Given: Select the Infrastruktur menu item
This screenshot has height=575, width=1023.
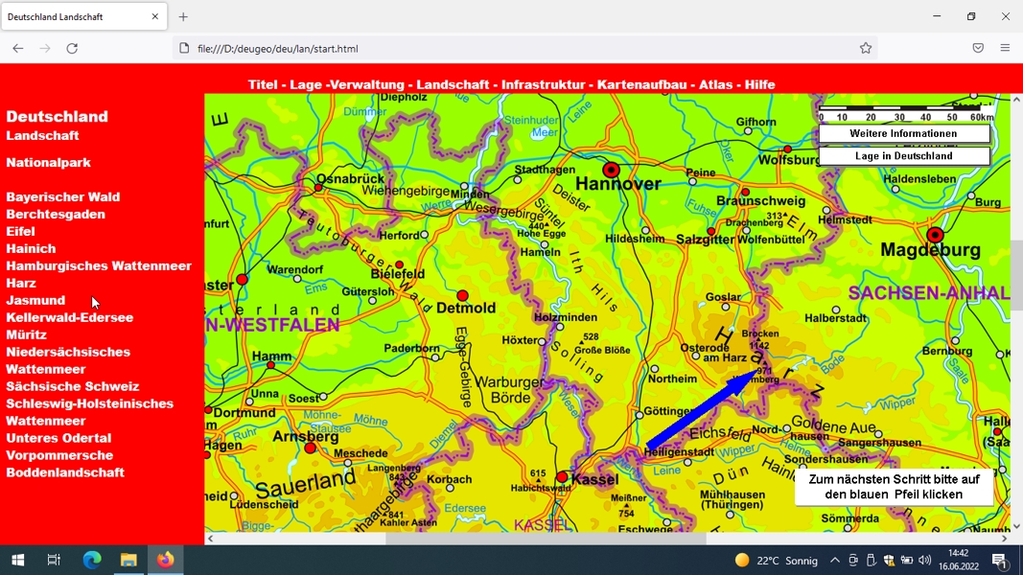Looking at the screenshot, I should pyautogui.click(x=543, y=84).
